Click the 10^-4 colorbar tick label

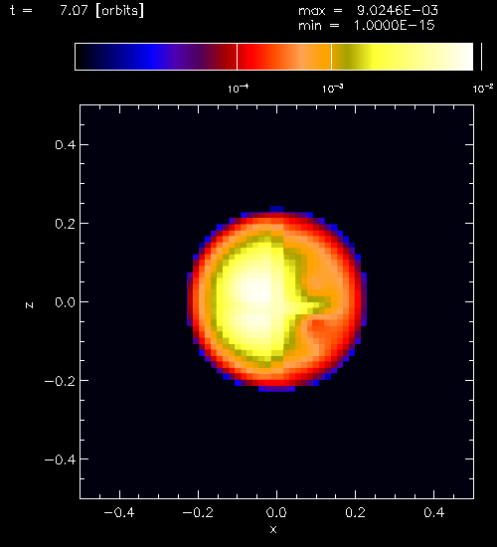[x=239, y=89]
